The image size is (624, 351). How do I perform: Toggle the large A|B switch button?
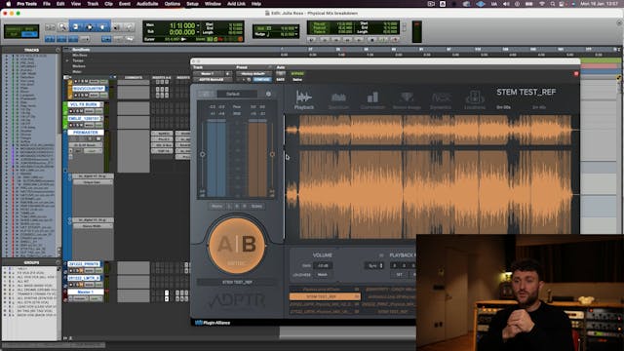[x=237, y=245]
